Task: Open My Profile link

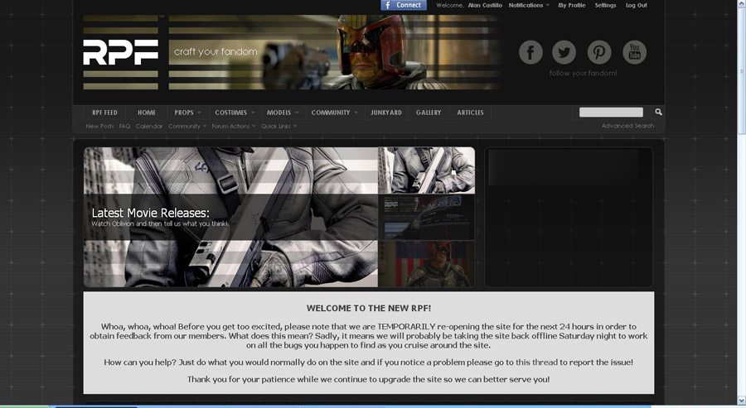Action: [571, 5]
